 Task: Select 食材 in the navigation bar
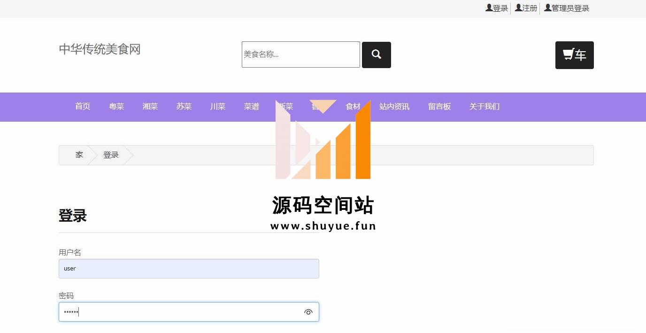tap(353, 107)
